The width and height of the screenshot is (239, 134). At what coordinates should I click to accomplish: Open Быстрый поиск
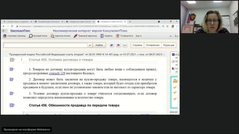coord(38,36)
